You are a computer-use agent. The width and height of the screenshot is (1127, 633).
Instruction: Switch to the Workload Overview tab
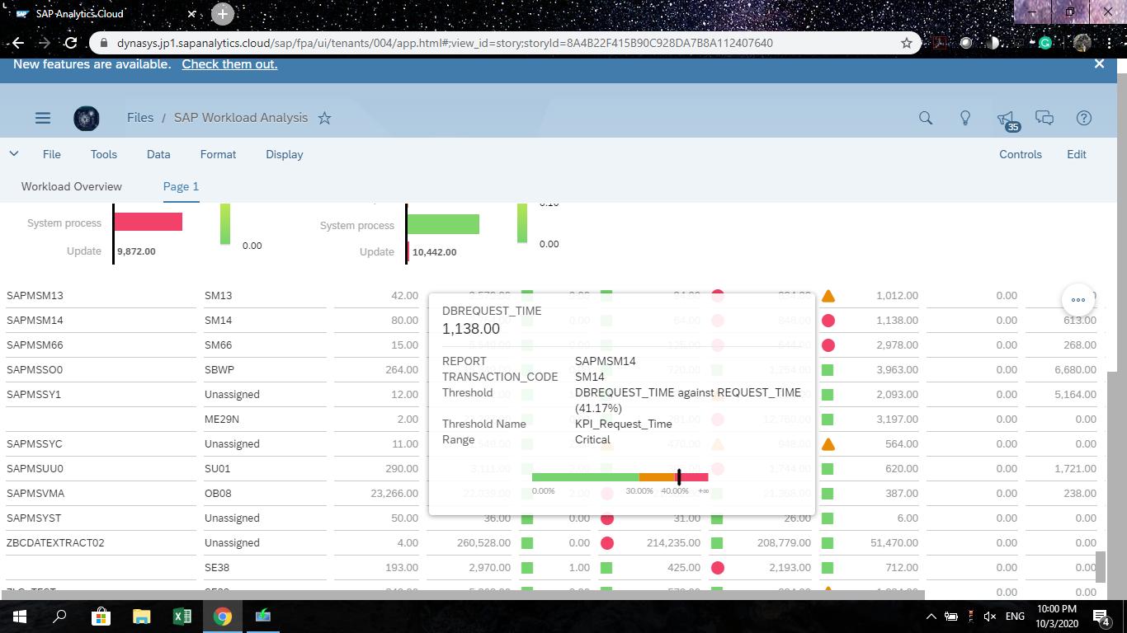click(71, 186)
